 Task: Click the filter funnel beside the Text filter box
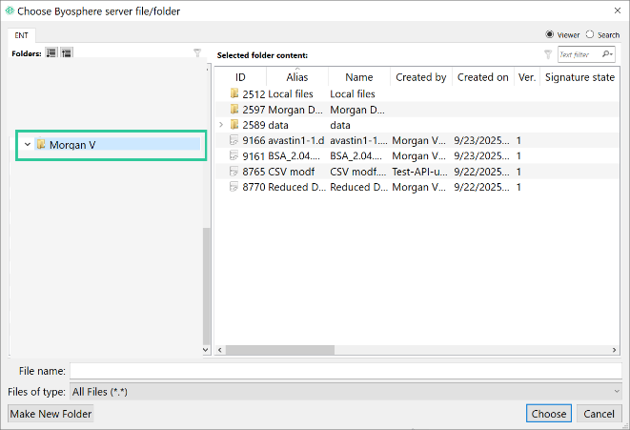tap(548, 54)
